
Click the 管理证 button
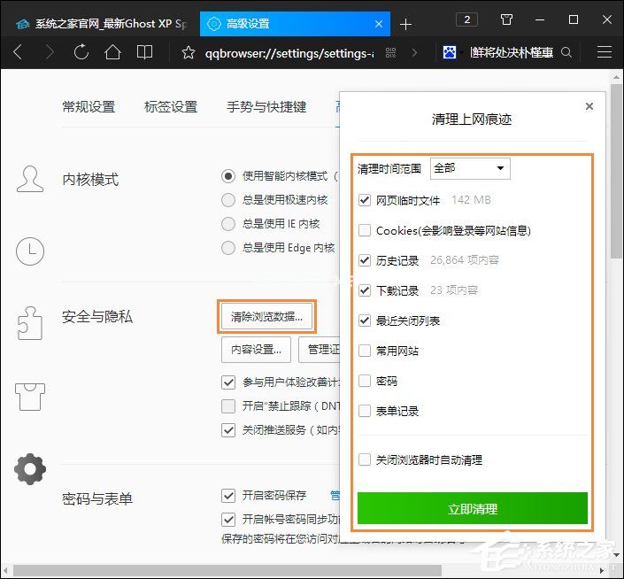pos(320,350)
